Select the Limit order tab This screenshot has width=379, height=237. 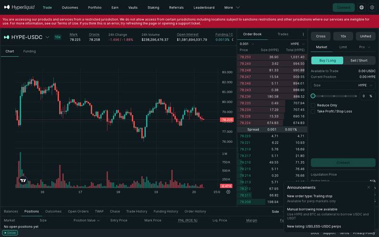(343, 47)
